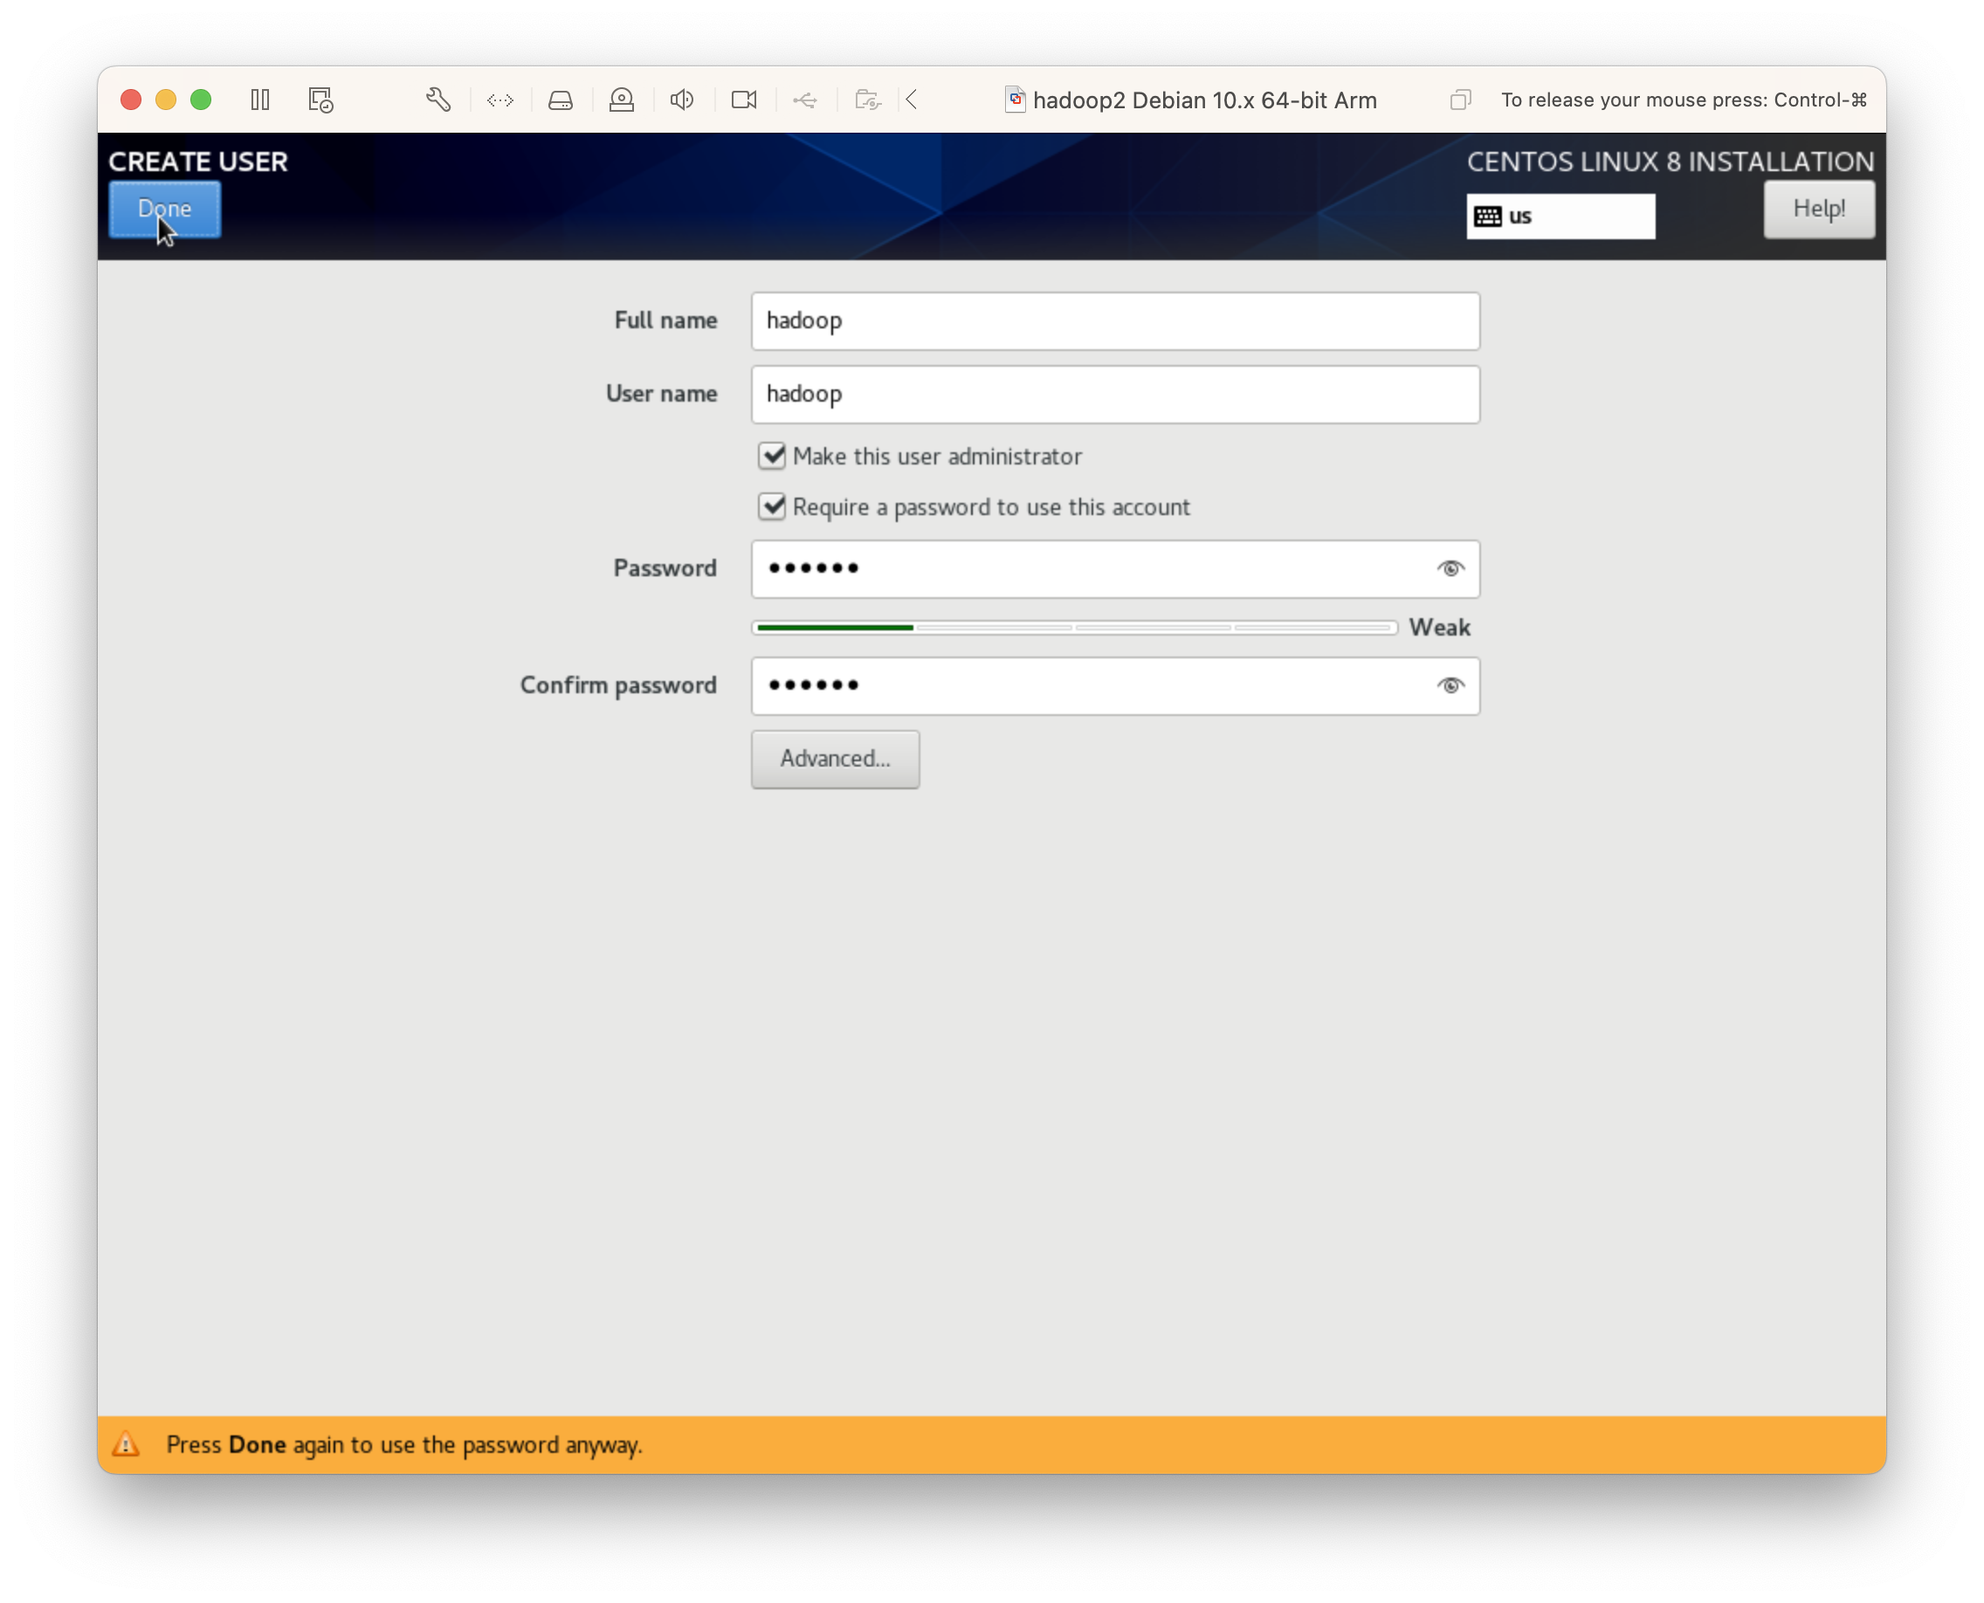Toggle Require a password to use this account
1984x1603 pixels.
pyautogui.click(x=771, y=507)
